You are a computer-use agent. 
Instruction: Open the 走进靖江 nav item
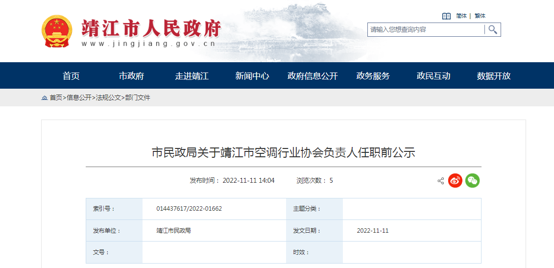192,75
